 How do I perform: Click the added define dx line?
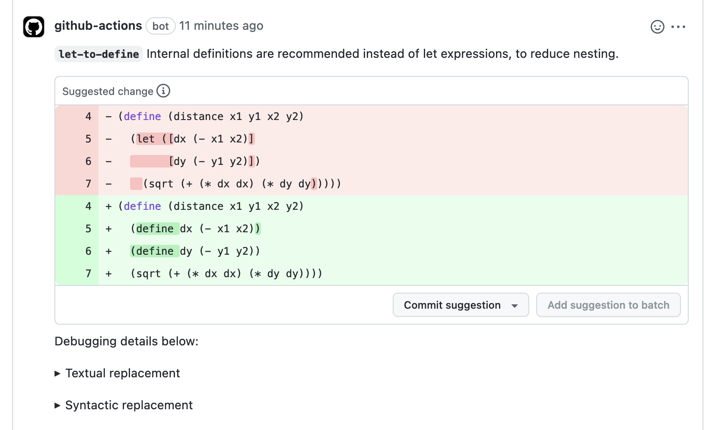coord(196,229)
